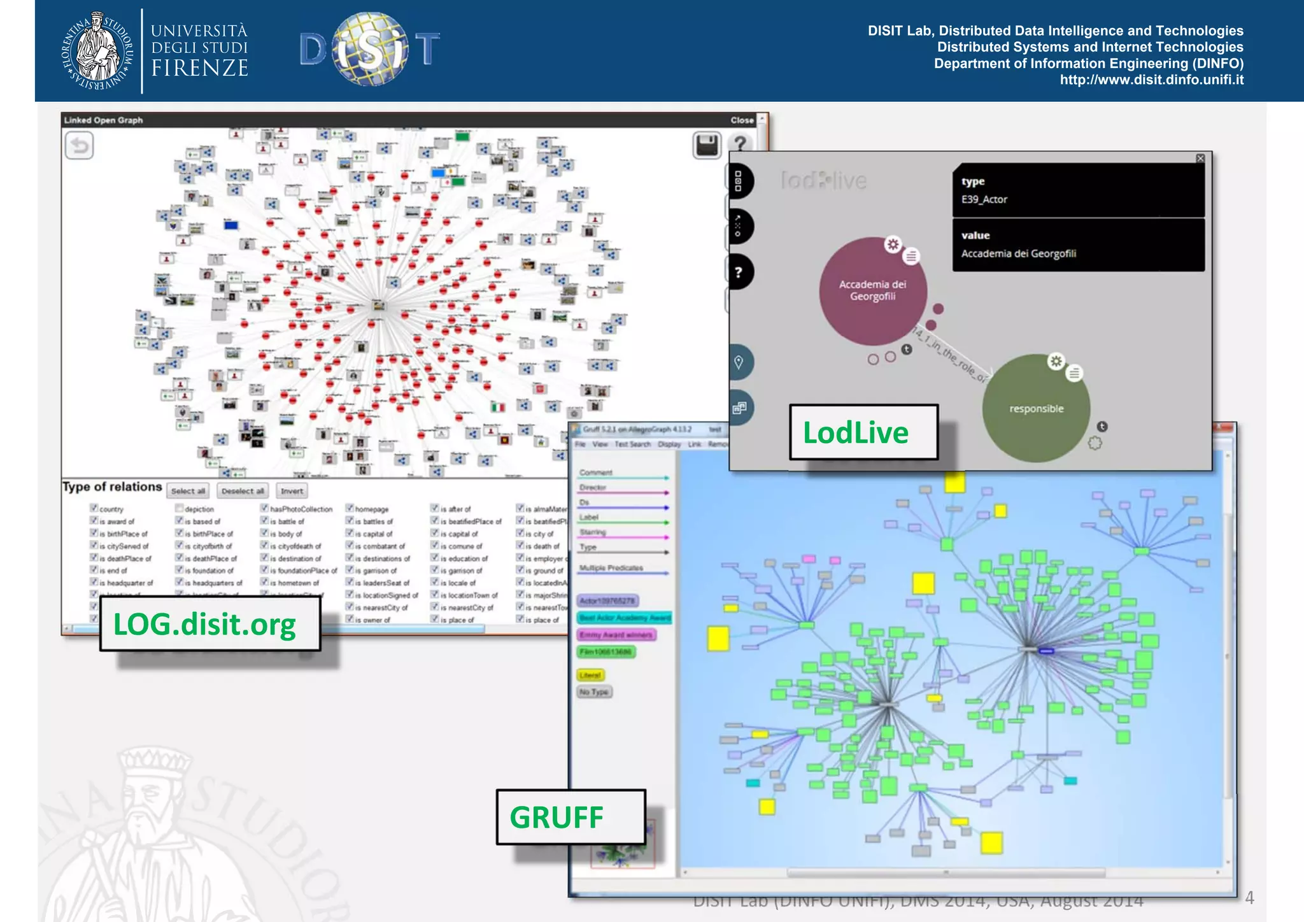Click the dark relation dot beside responsible node
Viewport: 1304px width, 922px height.
tap(1102, 427)
